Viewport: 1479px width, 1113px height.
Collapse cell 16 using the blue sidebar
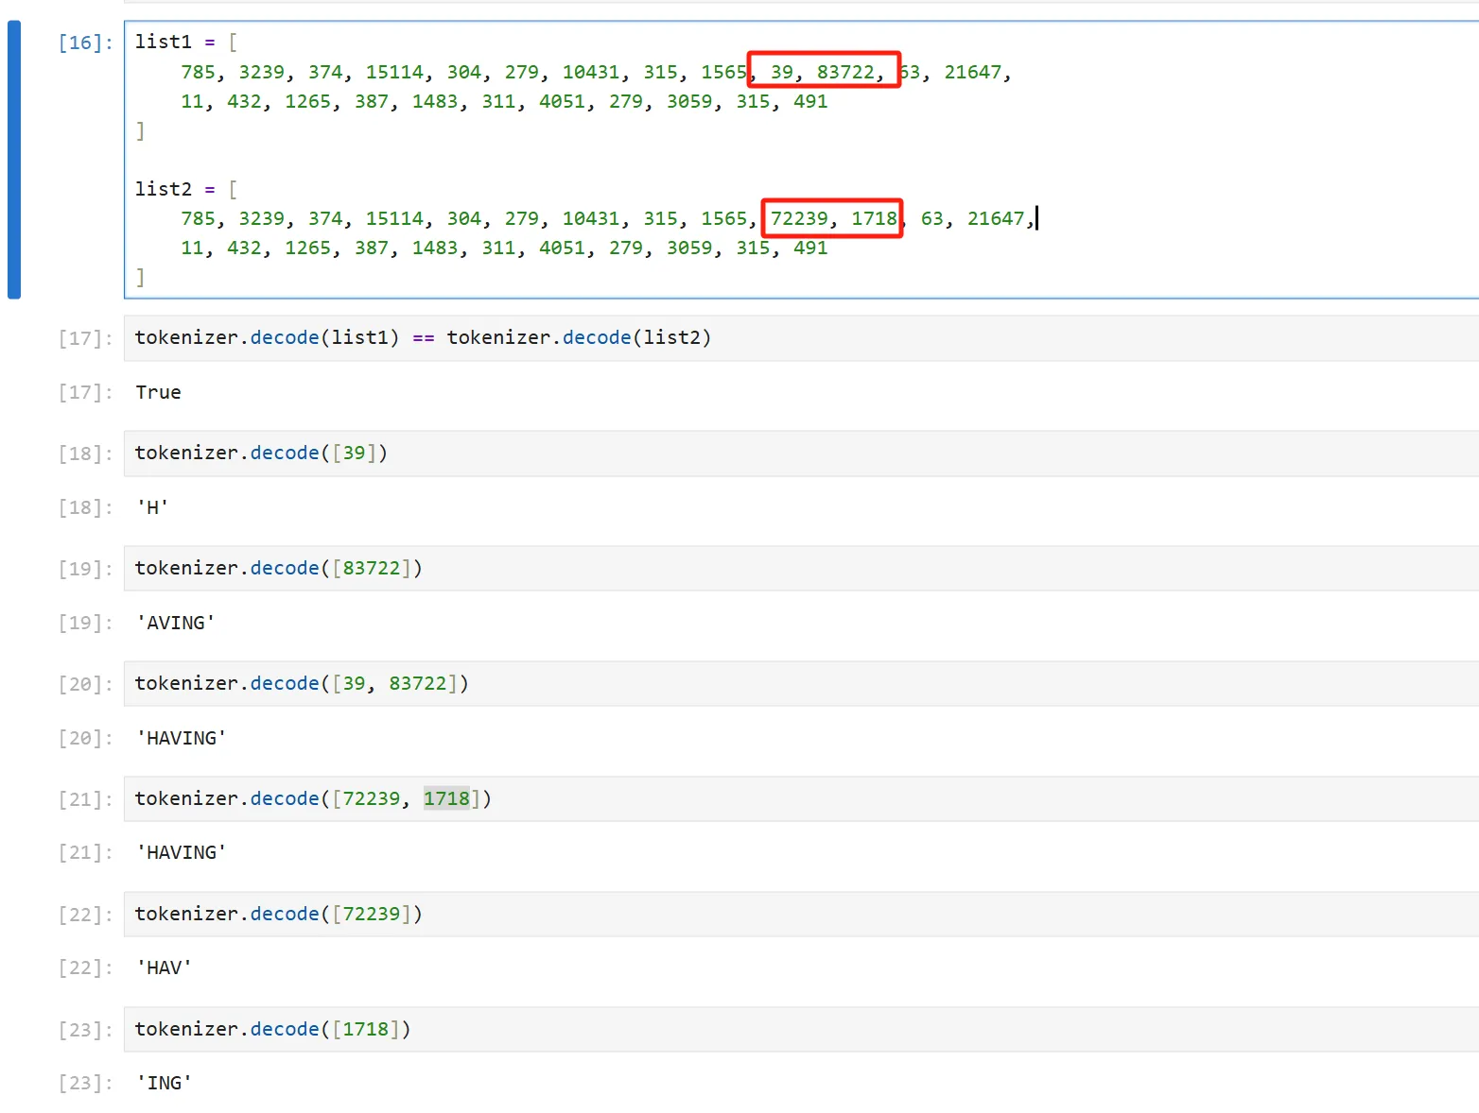coord(14,160)
